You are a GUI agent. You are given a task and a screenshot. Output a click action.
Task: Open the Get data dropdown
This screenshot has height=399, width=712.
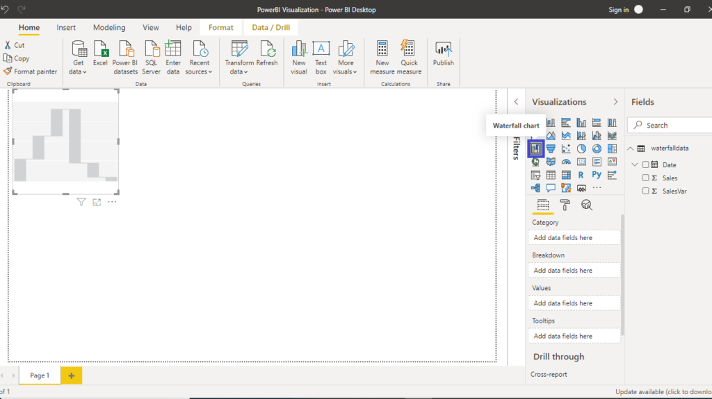pyautogui.click(x=79, y=71)
